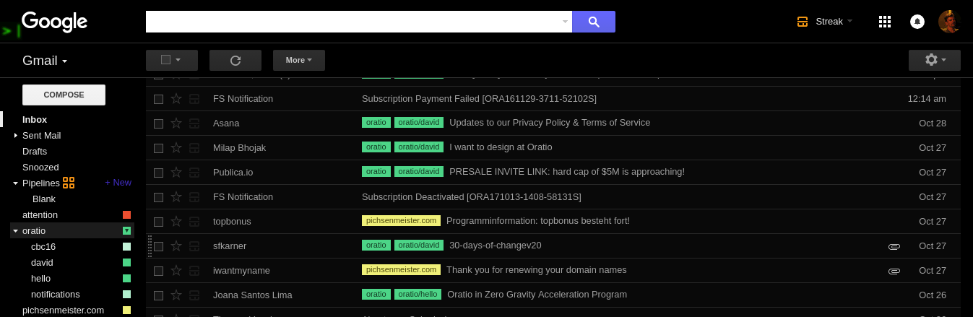Click the Streak icon in header
Image resolution: width=973 pixels, height=317 pixels.
tap(803, 22)
